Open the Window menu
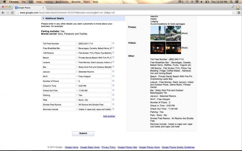 (x=76, y=2)
